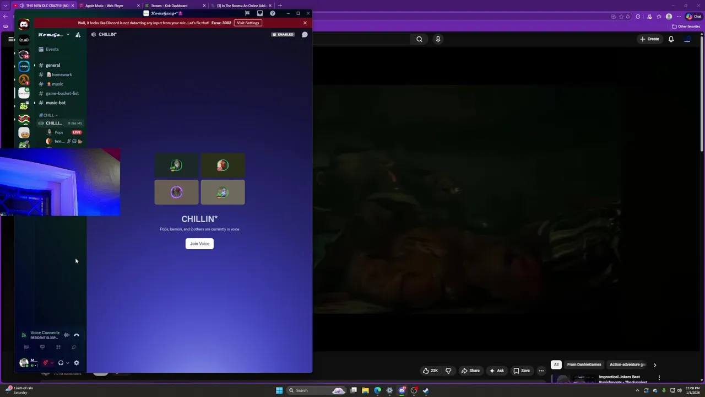Select THIS NEW DLC CRAZY YouTube tab
The image size is (705, 397).
pos(44,6)
